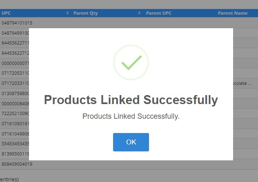Click the OK button in dialog
This screenshot has width=258, height=182.
coord(131,142)
